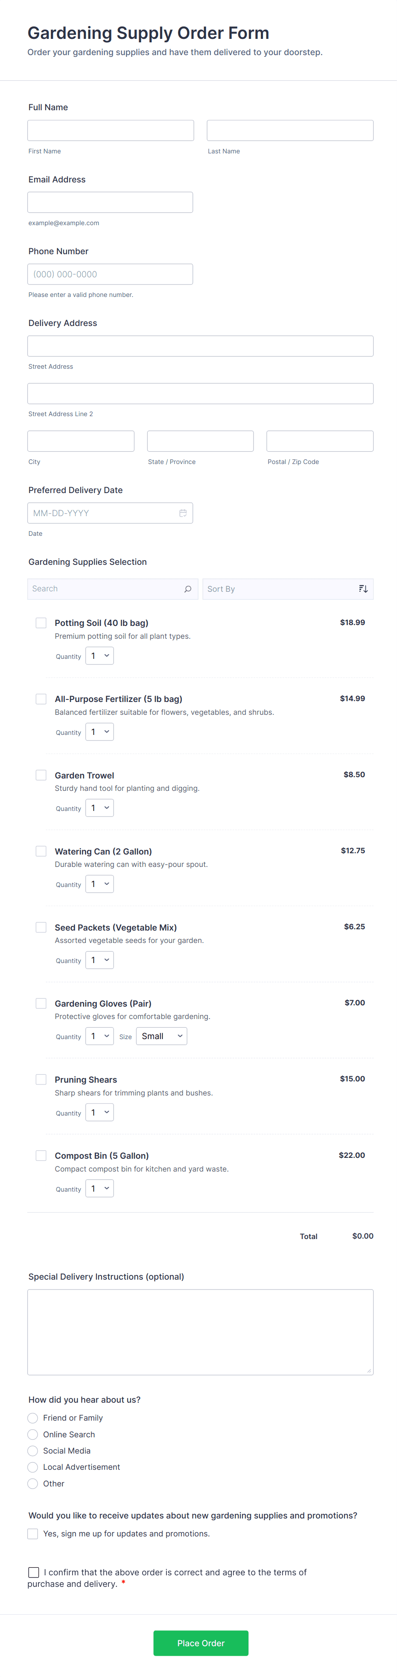Image resolution: width=397 pixels, height=1677 pixels.
Task: Enable updates and promotions signup checkbox
Action: click(x=32, y=1534)
